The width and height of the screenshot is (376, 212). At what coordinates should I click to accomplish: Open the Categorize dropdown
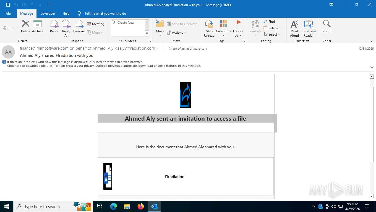(224, 28)
